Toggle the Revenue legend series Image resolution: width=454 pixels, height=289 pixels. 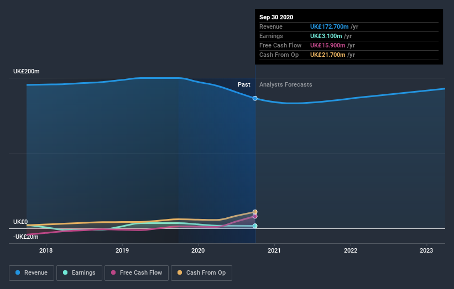point(32,273)
